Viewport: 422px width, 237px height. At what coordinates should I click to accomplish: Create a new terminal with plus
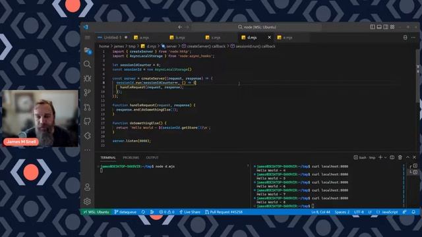[x=380, y=157]
